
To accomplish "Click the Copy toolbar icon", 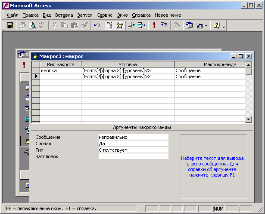I will point(64,25).
